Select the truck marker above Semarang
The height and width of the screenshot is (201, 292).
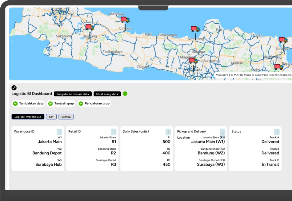[195, 29]
